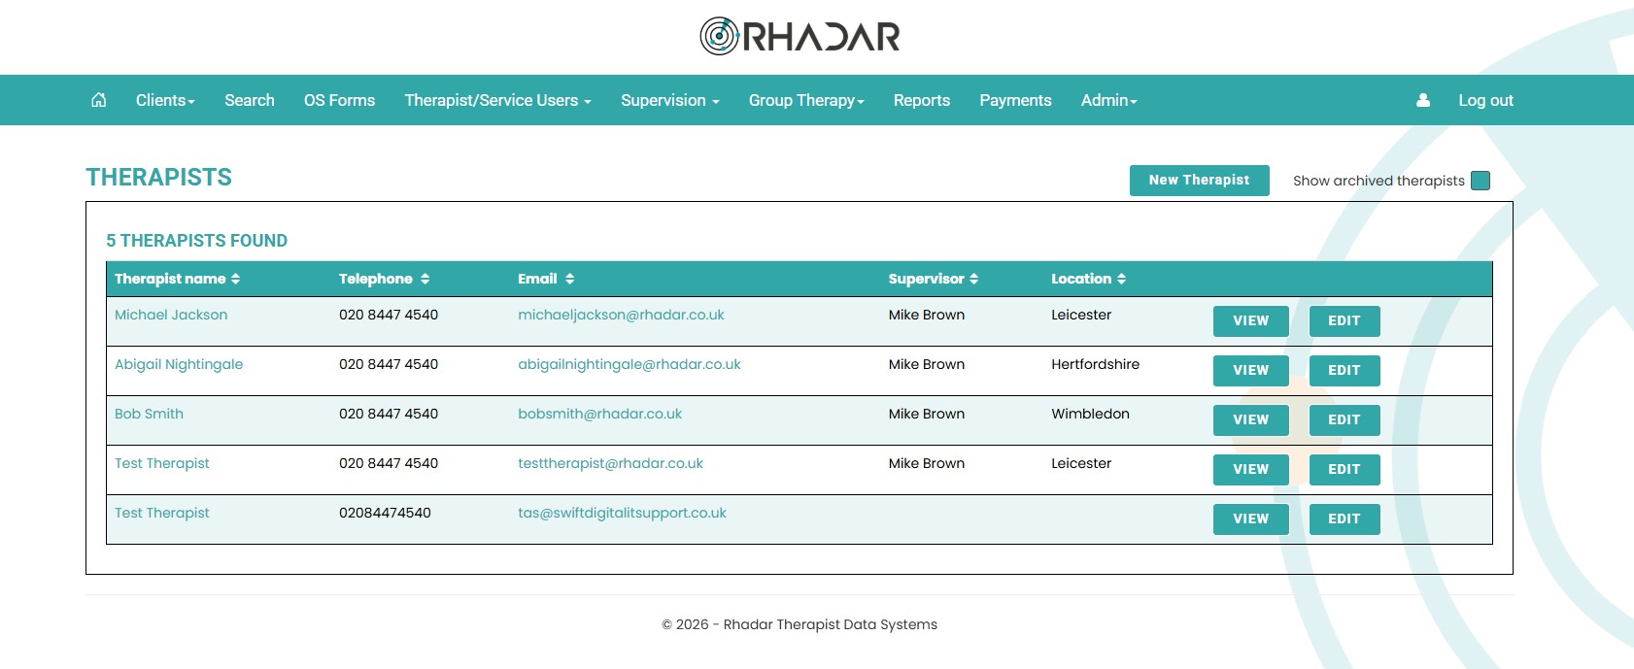
Task: Expand the Clients dropdown menu
Action: click(165, 100)
